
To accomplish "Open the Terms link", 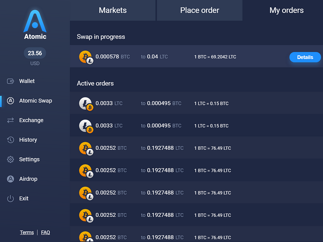I will pyautogui.click(x=27, y=232).
